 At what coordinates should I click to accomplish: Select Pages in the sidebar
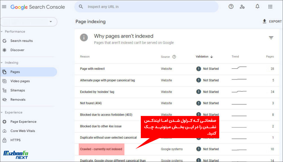point(28,72)
